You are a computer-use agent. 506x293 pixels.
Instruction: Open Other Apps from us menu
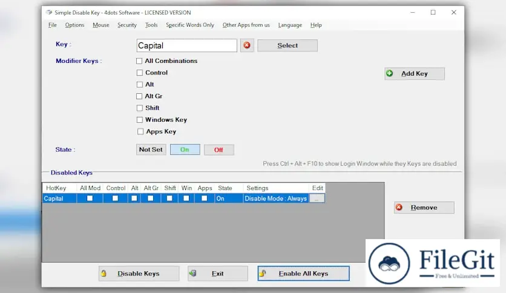pos(246,25)
